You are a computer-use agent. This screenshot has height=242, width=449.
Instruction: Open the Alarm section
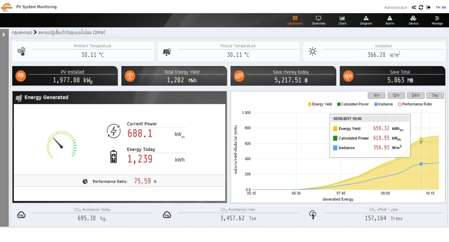(x=389, y=20)
